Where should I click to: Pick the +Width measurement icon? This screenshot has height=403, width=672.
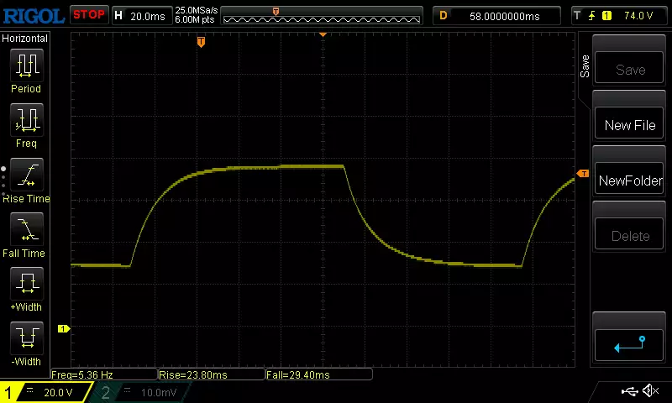26,284
